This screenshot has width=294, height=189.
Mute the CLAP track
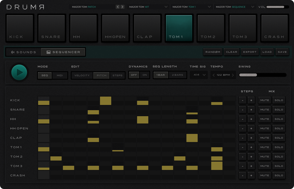tap(265, 138)
